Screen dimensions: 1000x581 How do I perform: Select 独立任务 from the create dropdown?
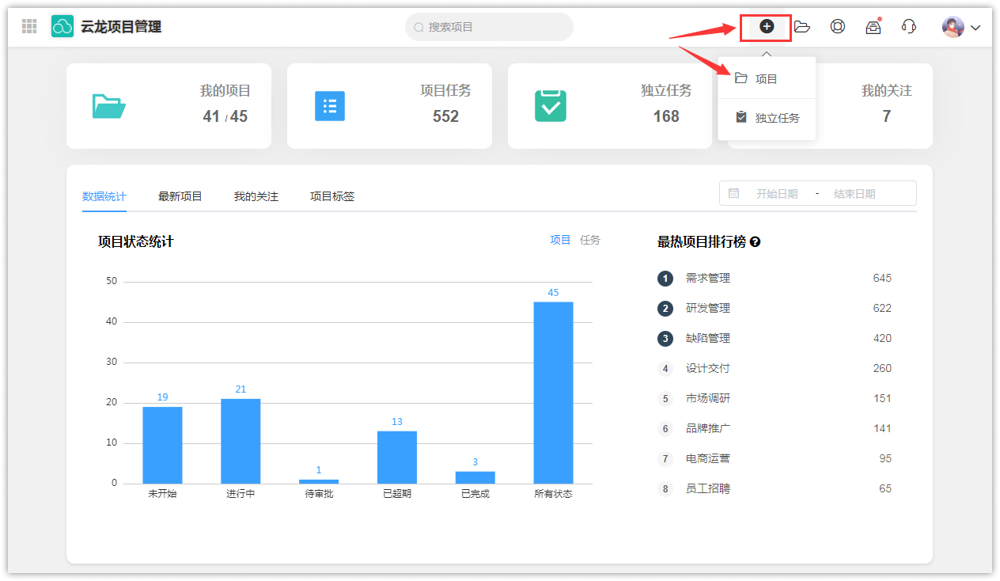(x=776, y=118)
